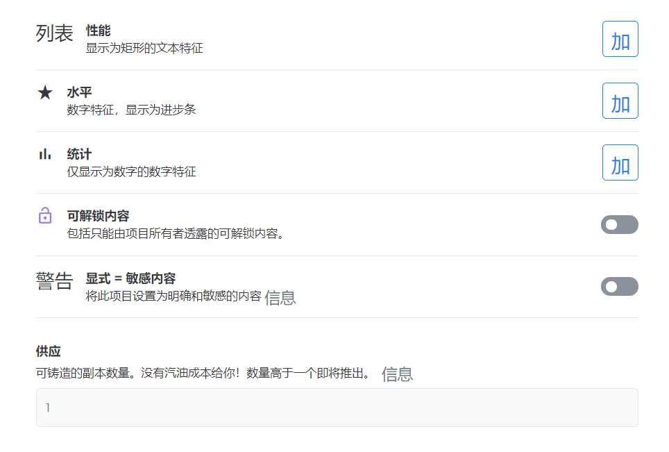The width and height of the screenshot is (669, 452).
Task: Click the 显式 = 敏感内容 heading
Action: pos(130,278)
